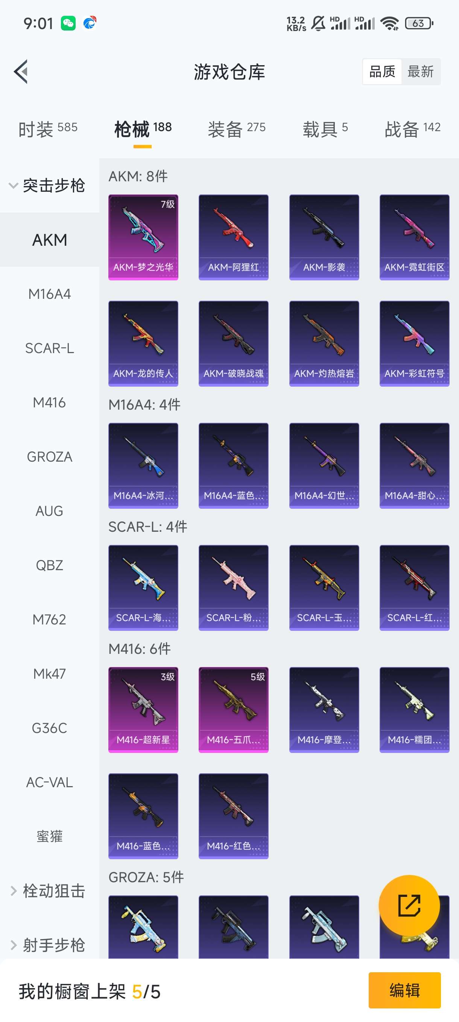Select M762 in the sidebar
This screenshot has width=459, height=1022.
(x=50, y=619)
